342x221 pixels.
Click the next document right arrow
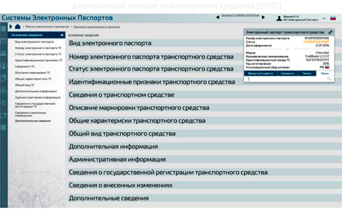coord(263,17)
